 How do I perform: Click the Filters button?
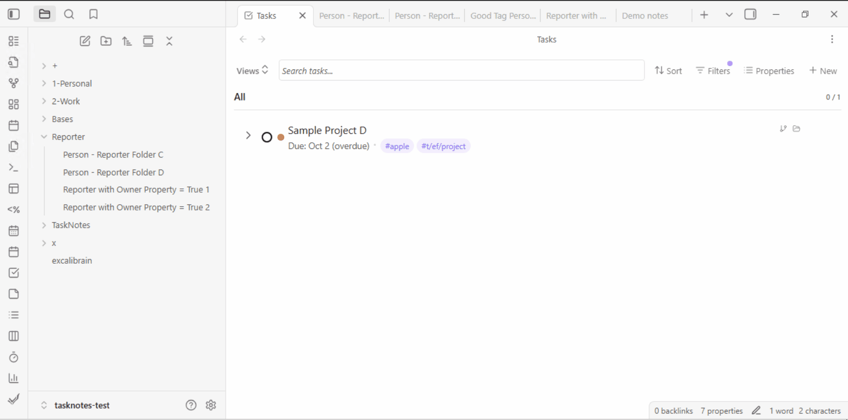[x=713, y=71]
